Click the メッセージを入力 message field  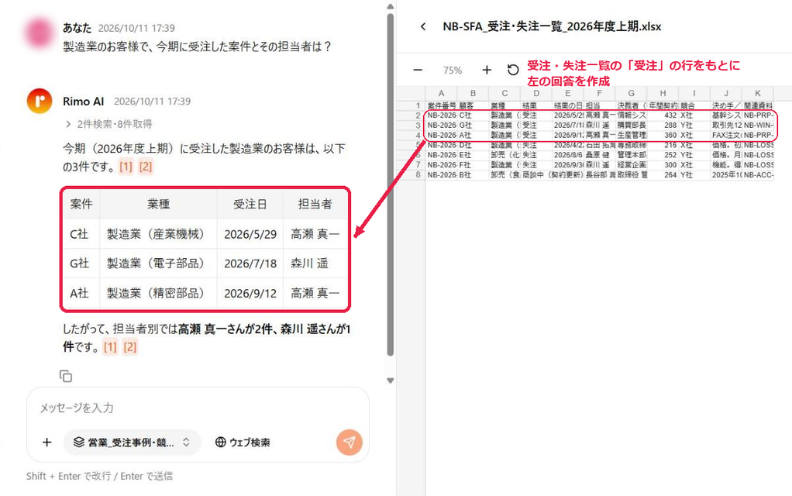[x=197, y=408]
